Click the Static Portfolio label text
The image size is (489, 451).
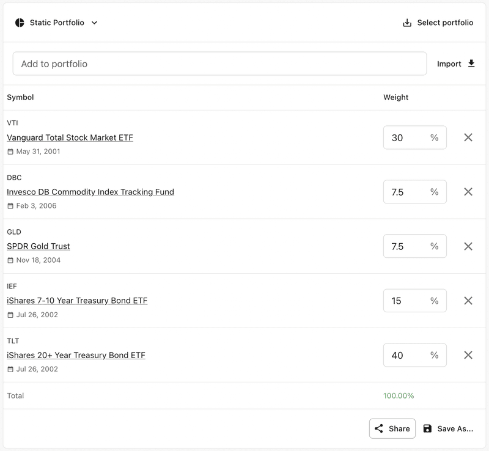[57, 23]
